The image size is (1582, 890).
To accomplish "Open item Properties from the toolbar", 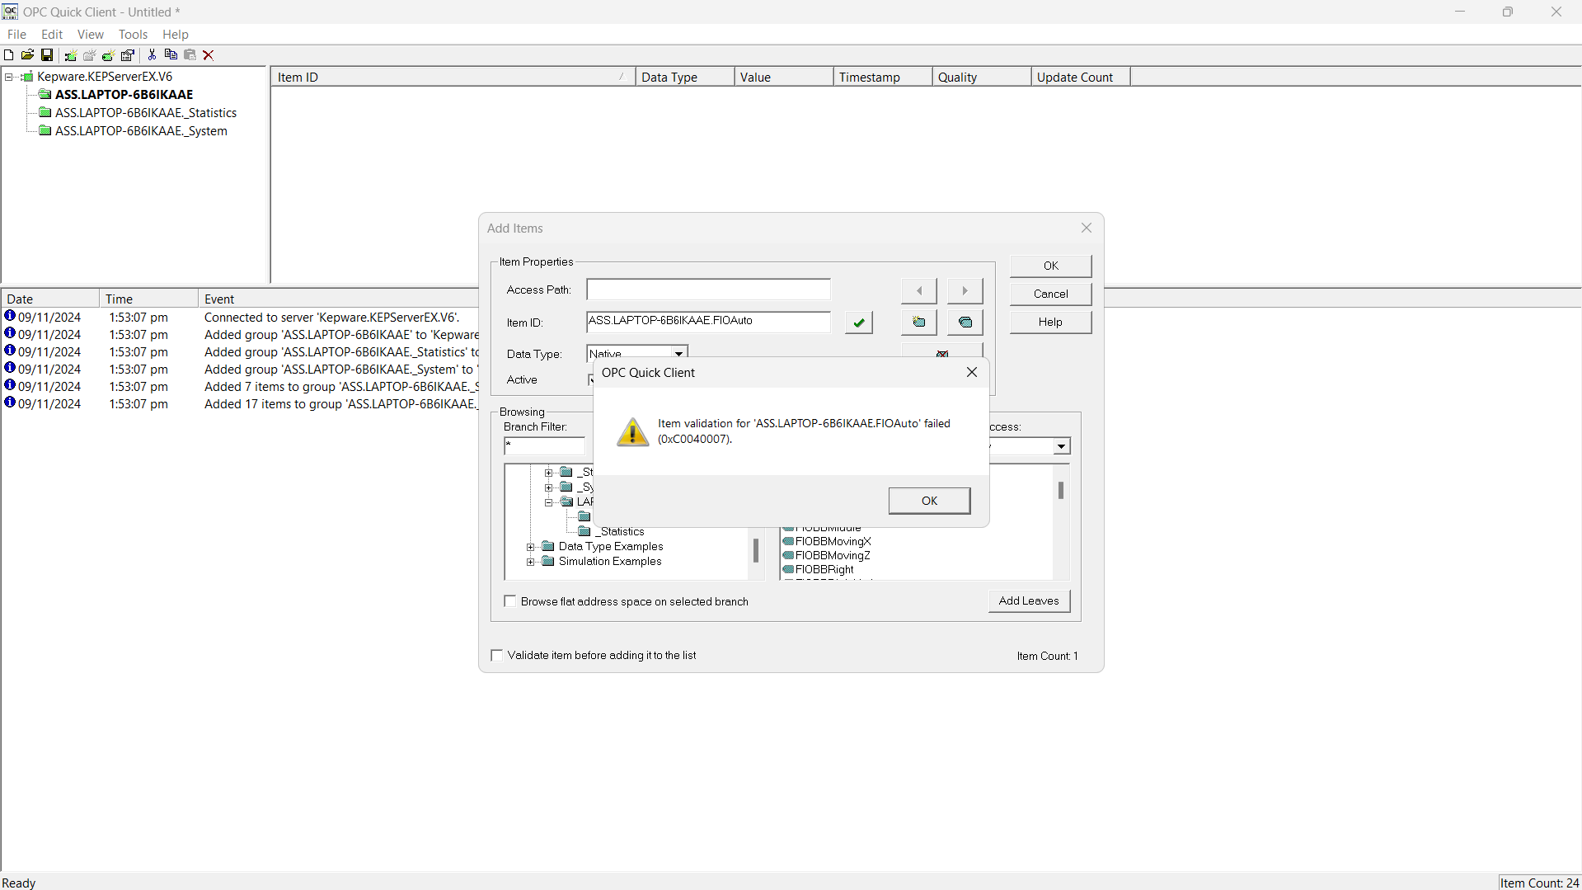I will [x=128, y=54].
